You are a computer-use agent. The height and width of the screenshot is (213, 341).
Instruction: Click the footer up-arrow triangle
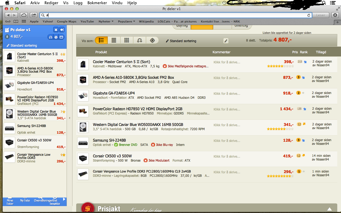tap(330, 209)
